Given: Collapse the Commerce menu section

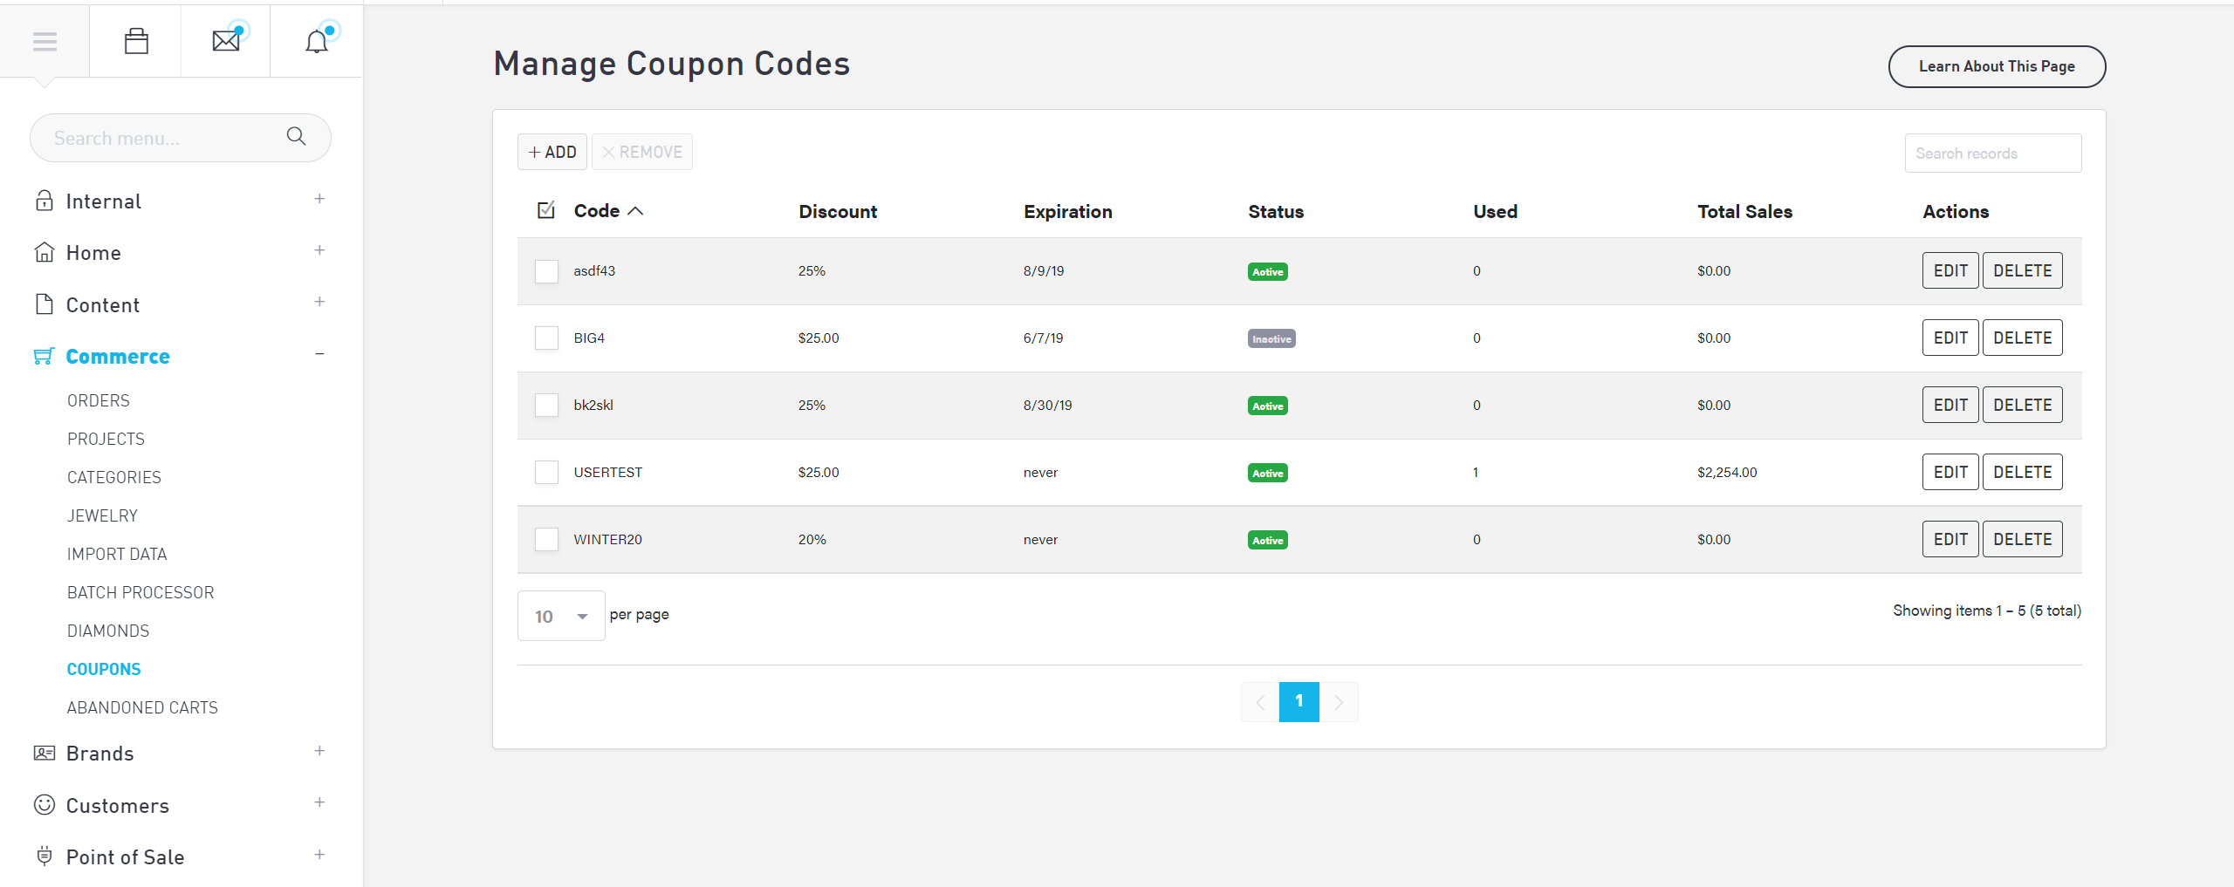Looking at the screenshot, I should [x=319, y=354].
